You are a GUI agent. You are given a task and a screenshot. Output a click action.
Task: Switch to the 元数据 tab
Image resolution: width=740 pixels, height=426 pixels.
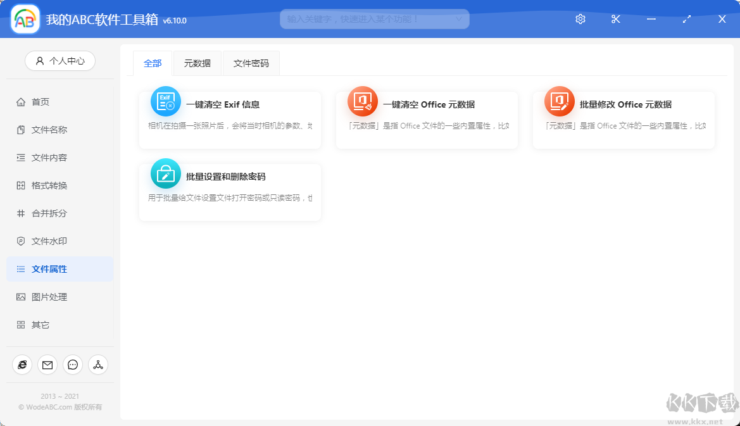tap(197, 63)
